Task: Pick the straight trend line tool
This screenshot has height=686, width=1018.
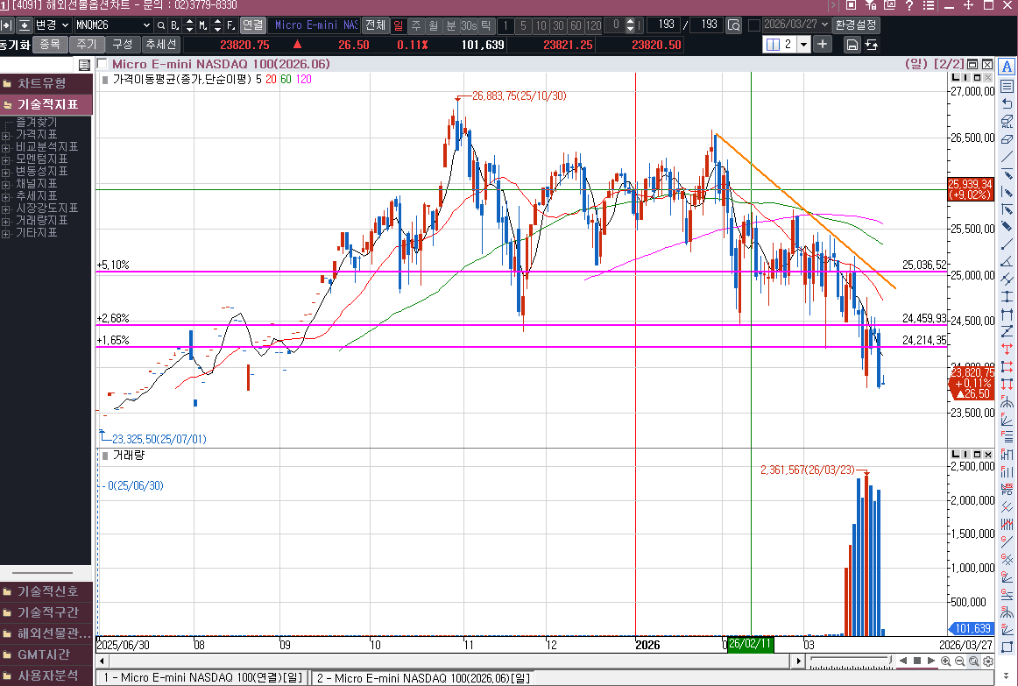Action: pyautogui.click(x=1007, y=156)
